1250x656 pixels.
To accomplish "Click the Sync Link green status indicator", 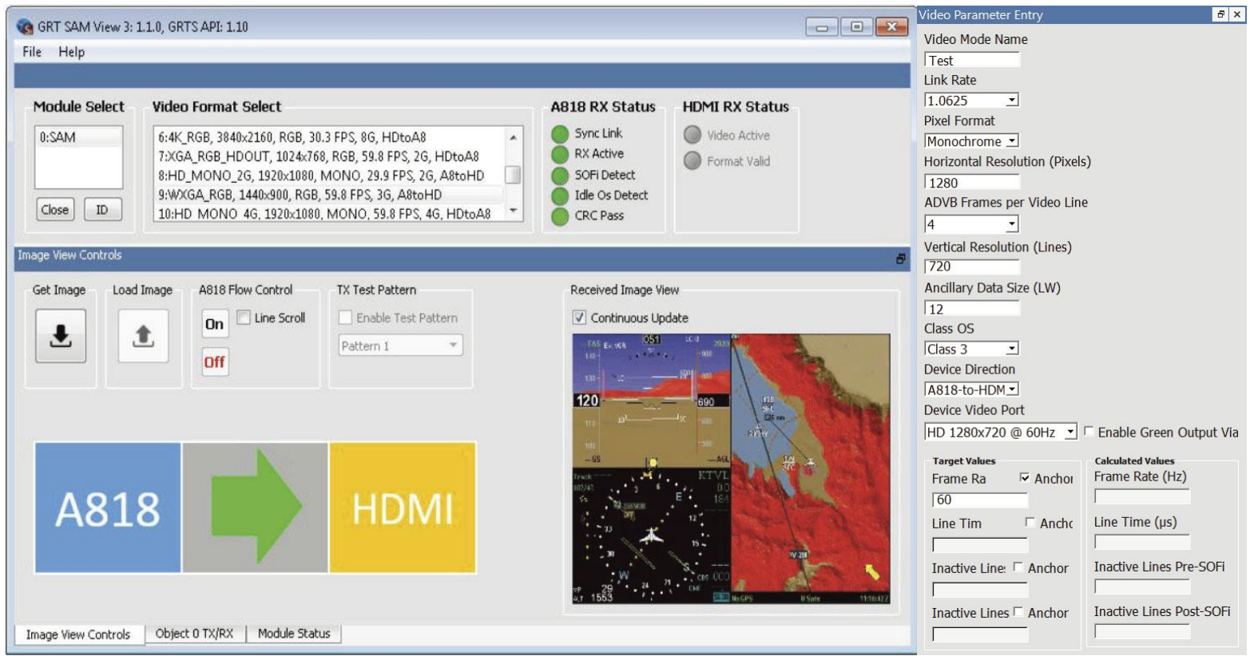I will [560, 134].
